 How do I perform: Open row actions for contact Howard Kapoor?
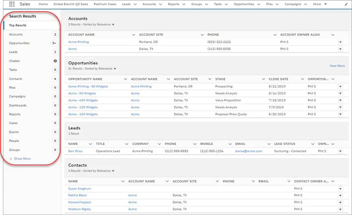pos(340,203)
